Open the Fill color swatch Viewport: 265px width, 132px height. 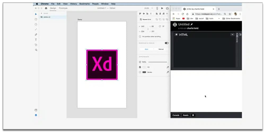tap(144, 67)
